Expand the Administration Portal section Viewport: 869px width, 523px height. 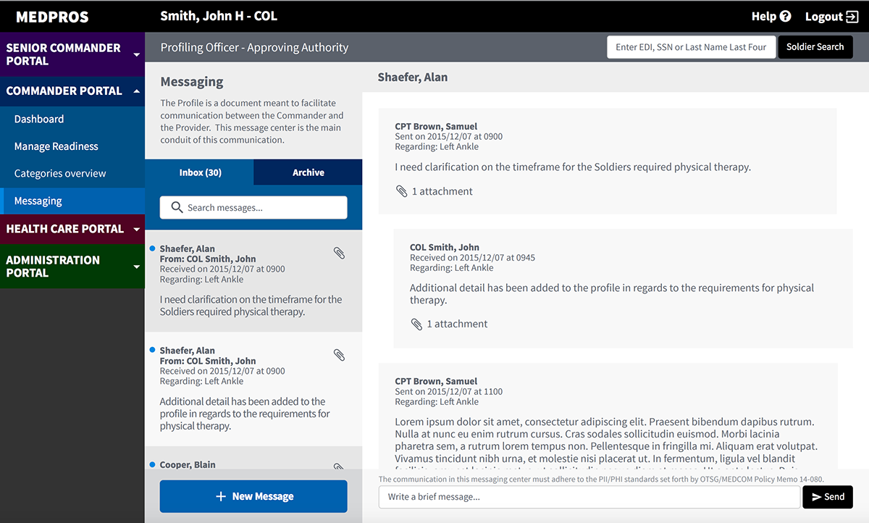pos(136,267)
